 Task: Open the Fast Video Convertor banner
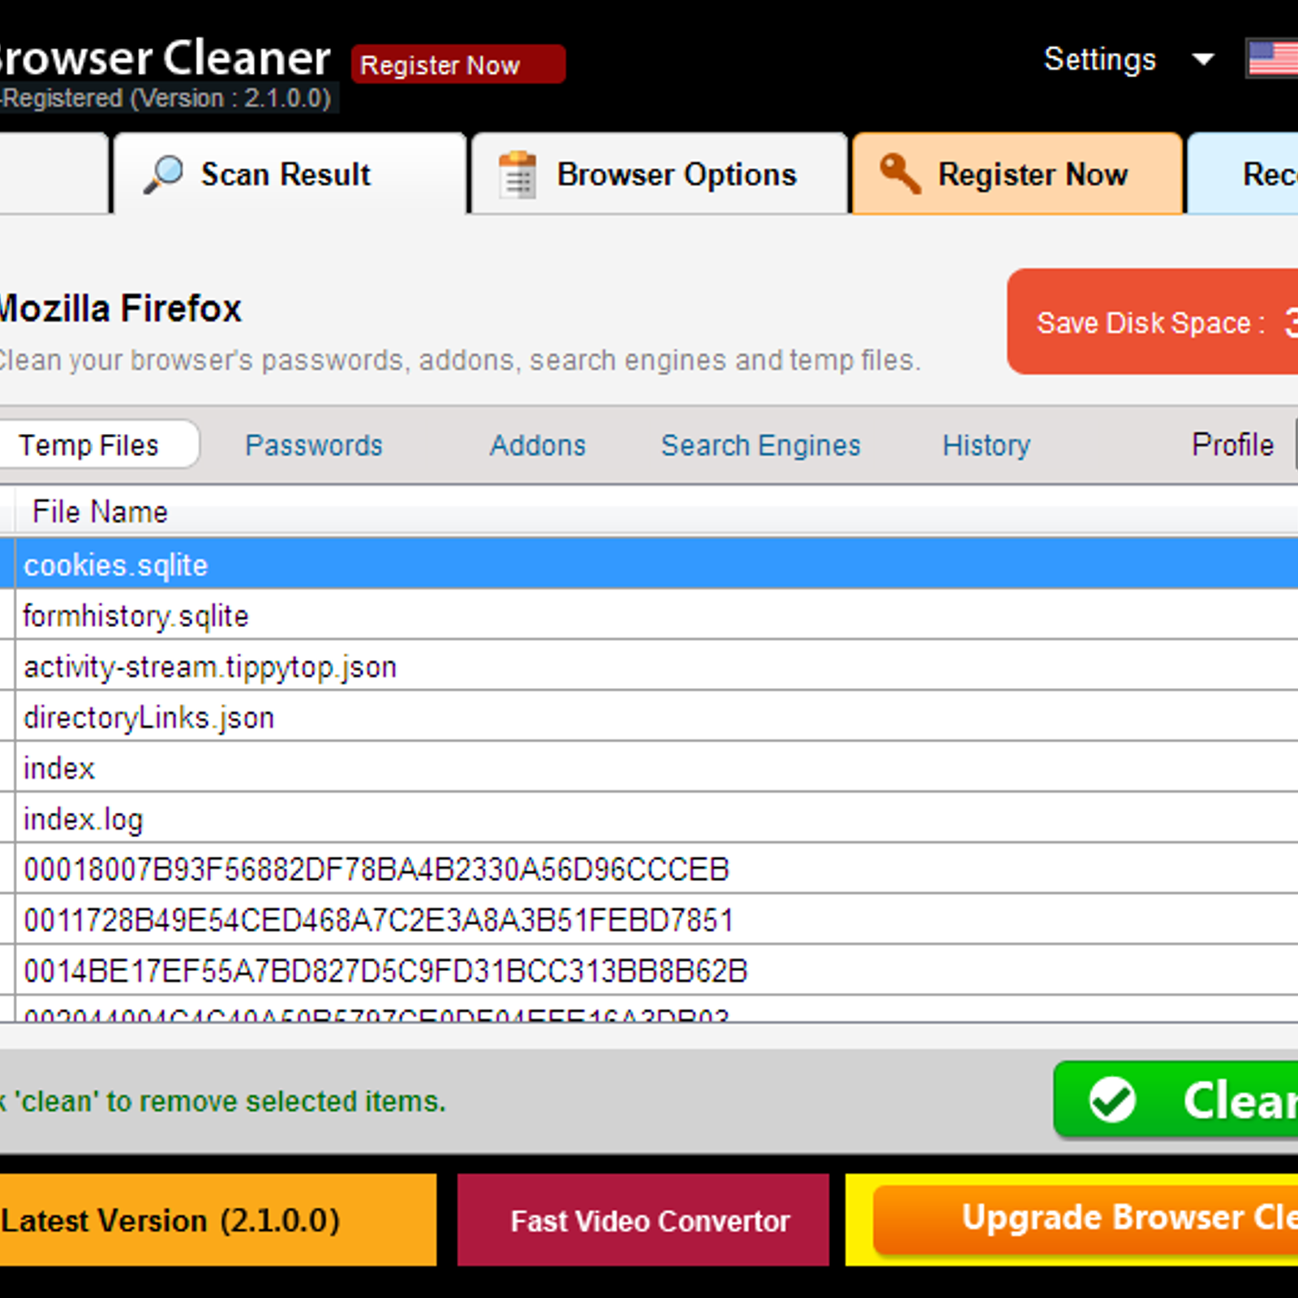tap(643, 1219)
